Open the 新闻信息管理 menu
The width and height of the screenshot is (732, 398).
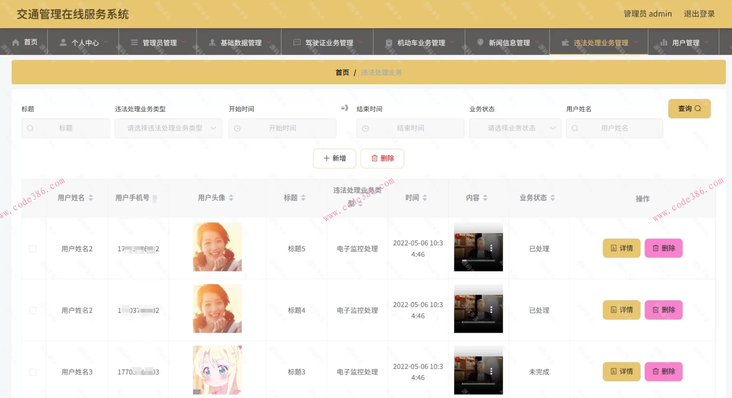pyautogui.click(x=509, y=43)
